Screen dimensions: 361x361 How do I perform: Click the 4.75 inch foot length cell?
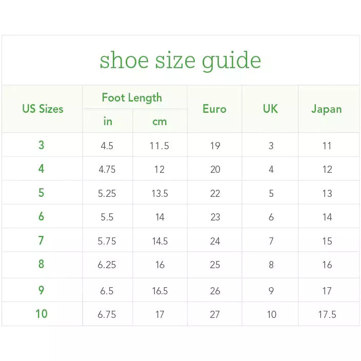[x=107, y=169]
